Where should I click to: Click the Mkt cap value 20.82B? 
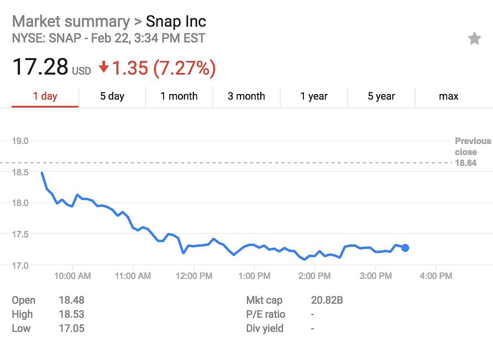pyautogui.click(x=327, y=300)
